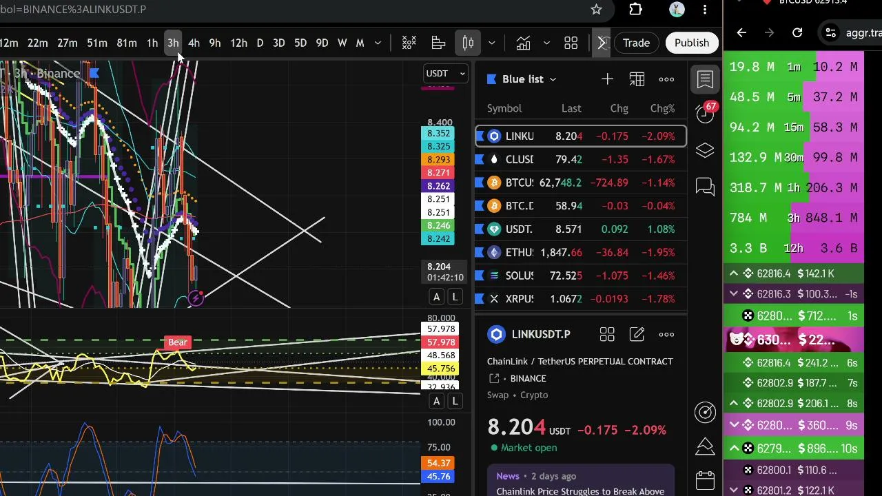Viewport: 882px width, 496px height.
Task: Open the browser profile avatar
Action: click(677, 10)
